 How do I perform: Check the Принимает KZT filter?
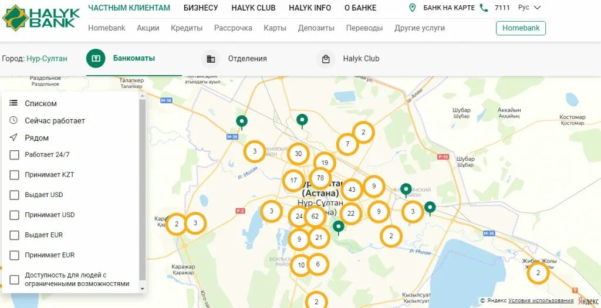(14, 175)
